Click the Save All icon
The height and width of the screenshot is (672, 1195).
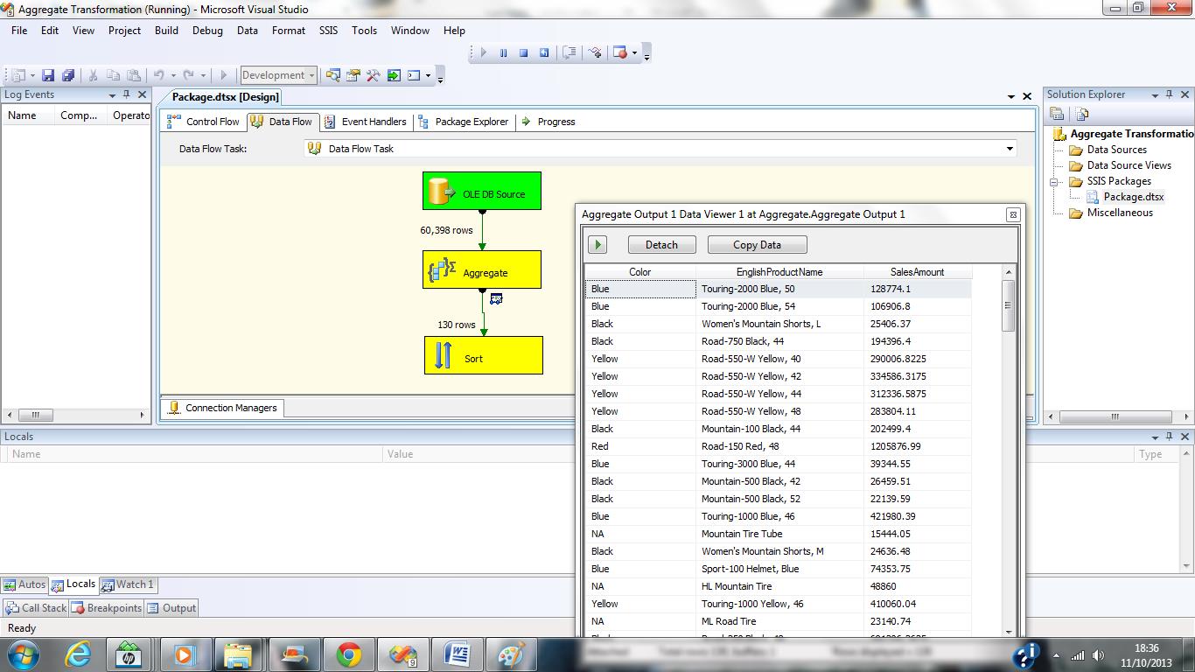[x=67, y=76]
